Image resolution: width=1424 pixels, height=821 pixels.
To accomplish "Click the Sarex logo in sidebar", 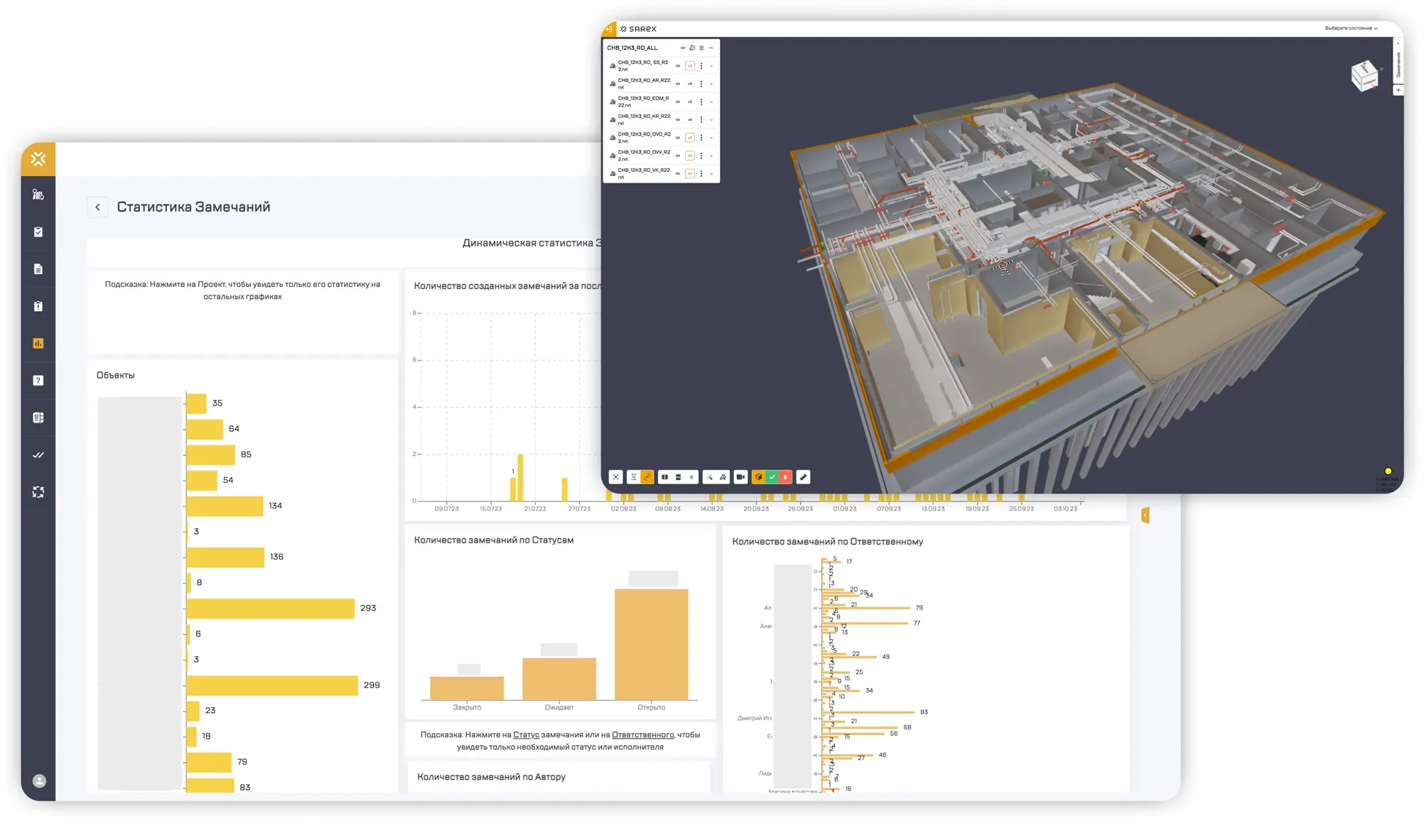I will click(38, 159).
